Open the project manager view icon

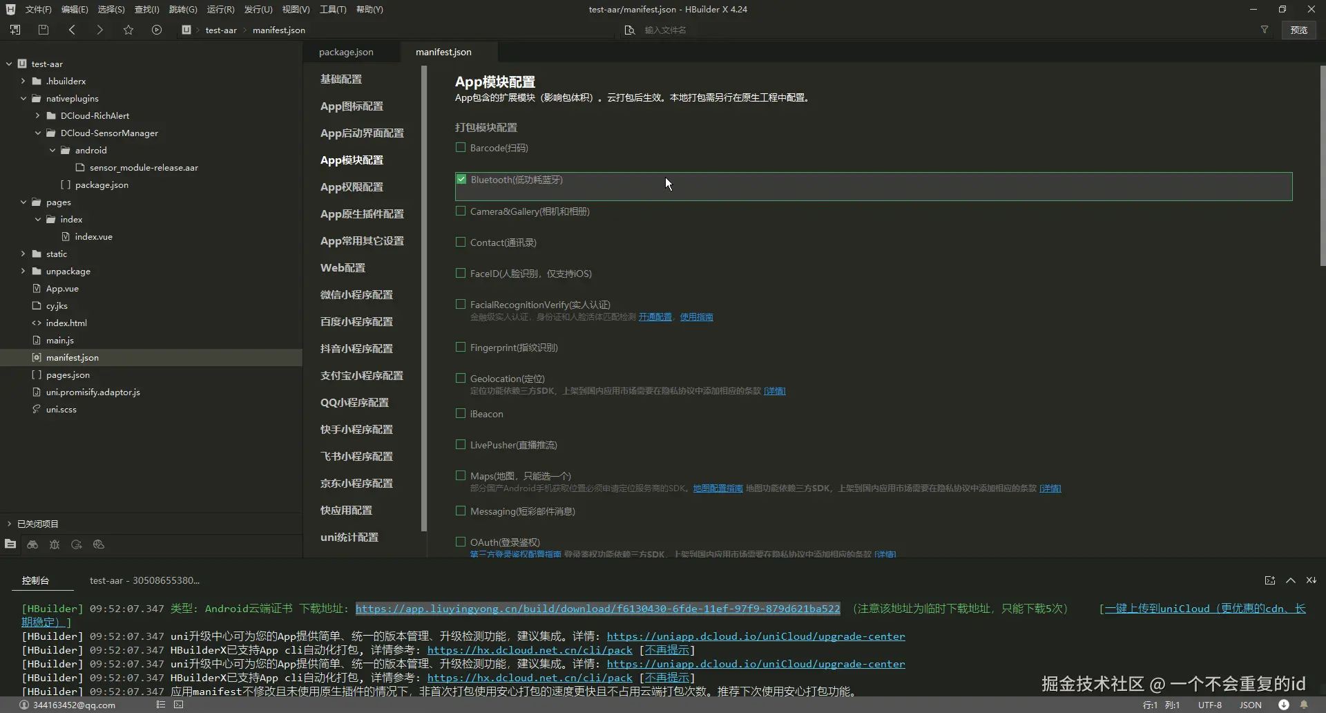point(10,544)
